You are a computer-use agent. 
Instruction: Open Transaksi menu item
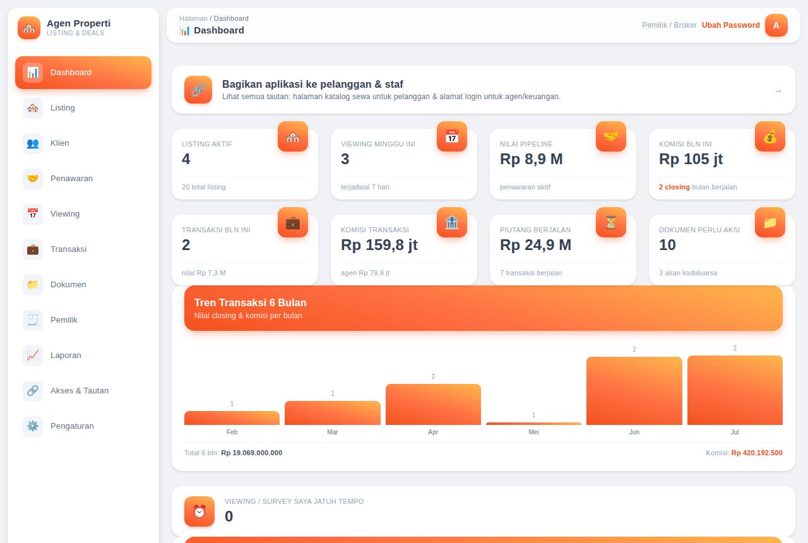[83, 249]
